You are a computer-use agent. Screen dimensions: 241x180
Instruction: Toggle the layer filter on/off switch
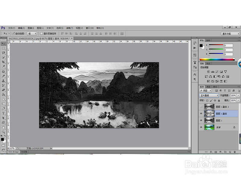click(239, 91)
